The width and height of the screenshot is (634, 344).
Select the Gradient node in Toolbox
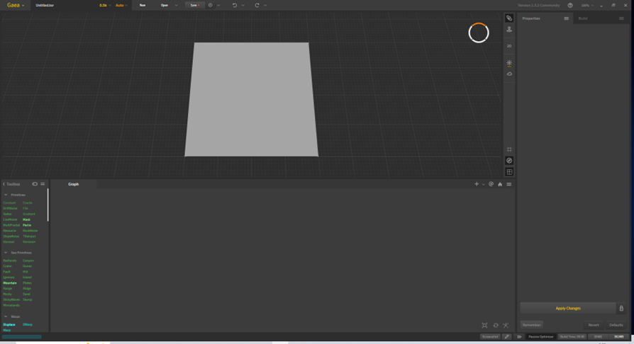28,214
